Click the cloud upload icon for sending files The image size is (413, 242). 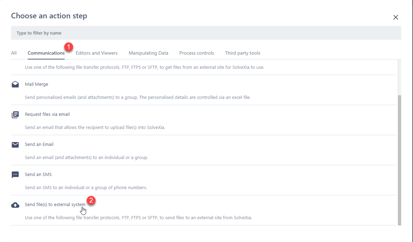[15, 205]
